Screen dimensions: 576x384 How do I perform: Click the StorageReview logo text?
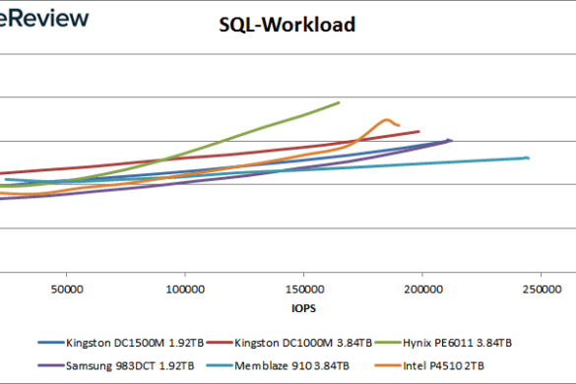coord(44,18)
